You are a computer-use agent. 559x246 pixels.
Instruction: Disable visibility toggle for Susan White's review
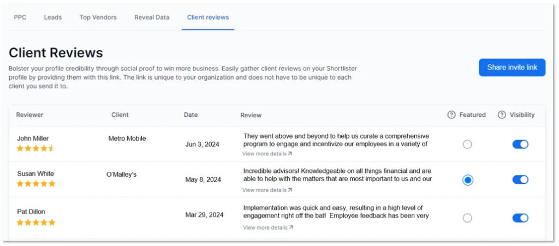click(520, 180)
